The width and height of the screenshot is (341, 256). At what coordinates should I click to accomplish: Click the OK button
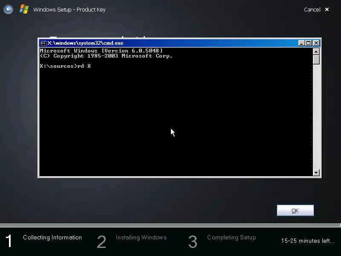(295, 210)
